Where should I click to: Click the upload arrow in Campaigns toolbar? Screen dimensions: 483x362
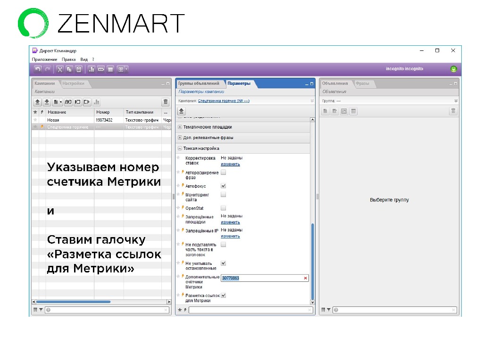click(37, 102)
